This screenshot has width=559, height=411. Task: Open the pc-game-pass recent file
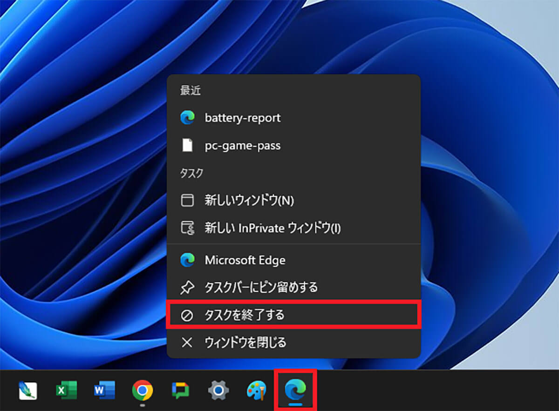(x=293, y=146)
